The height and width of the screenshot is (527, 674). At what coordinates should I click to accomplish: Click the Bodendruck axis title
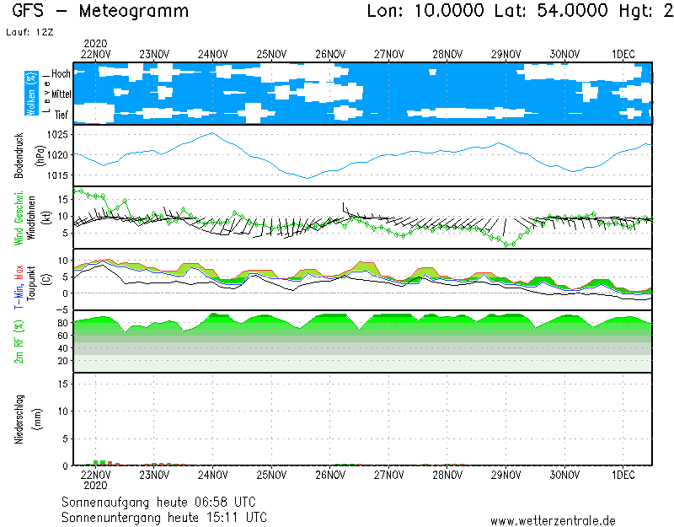click(19, 155)
